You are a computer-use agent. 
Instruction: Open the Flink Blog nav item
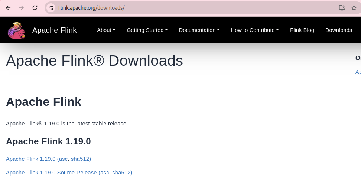coord(302,30)
